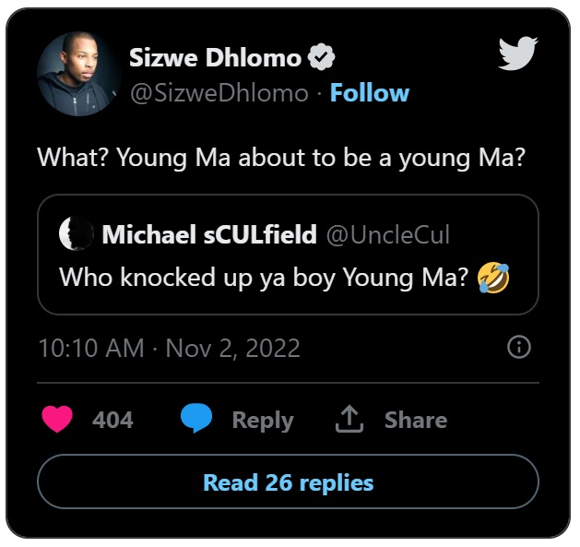Click the verified badge next to Sizwe Dhlomo
Image resolution: width=580 pixels, height=547 pixels.
click(x=320, y=59)
